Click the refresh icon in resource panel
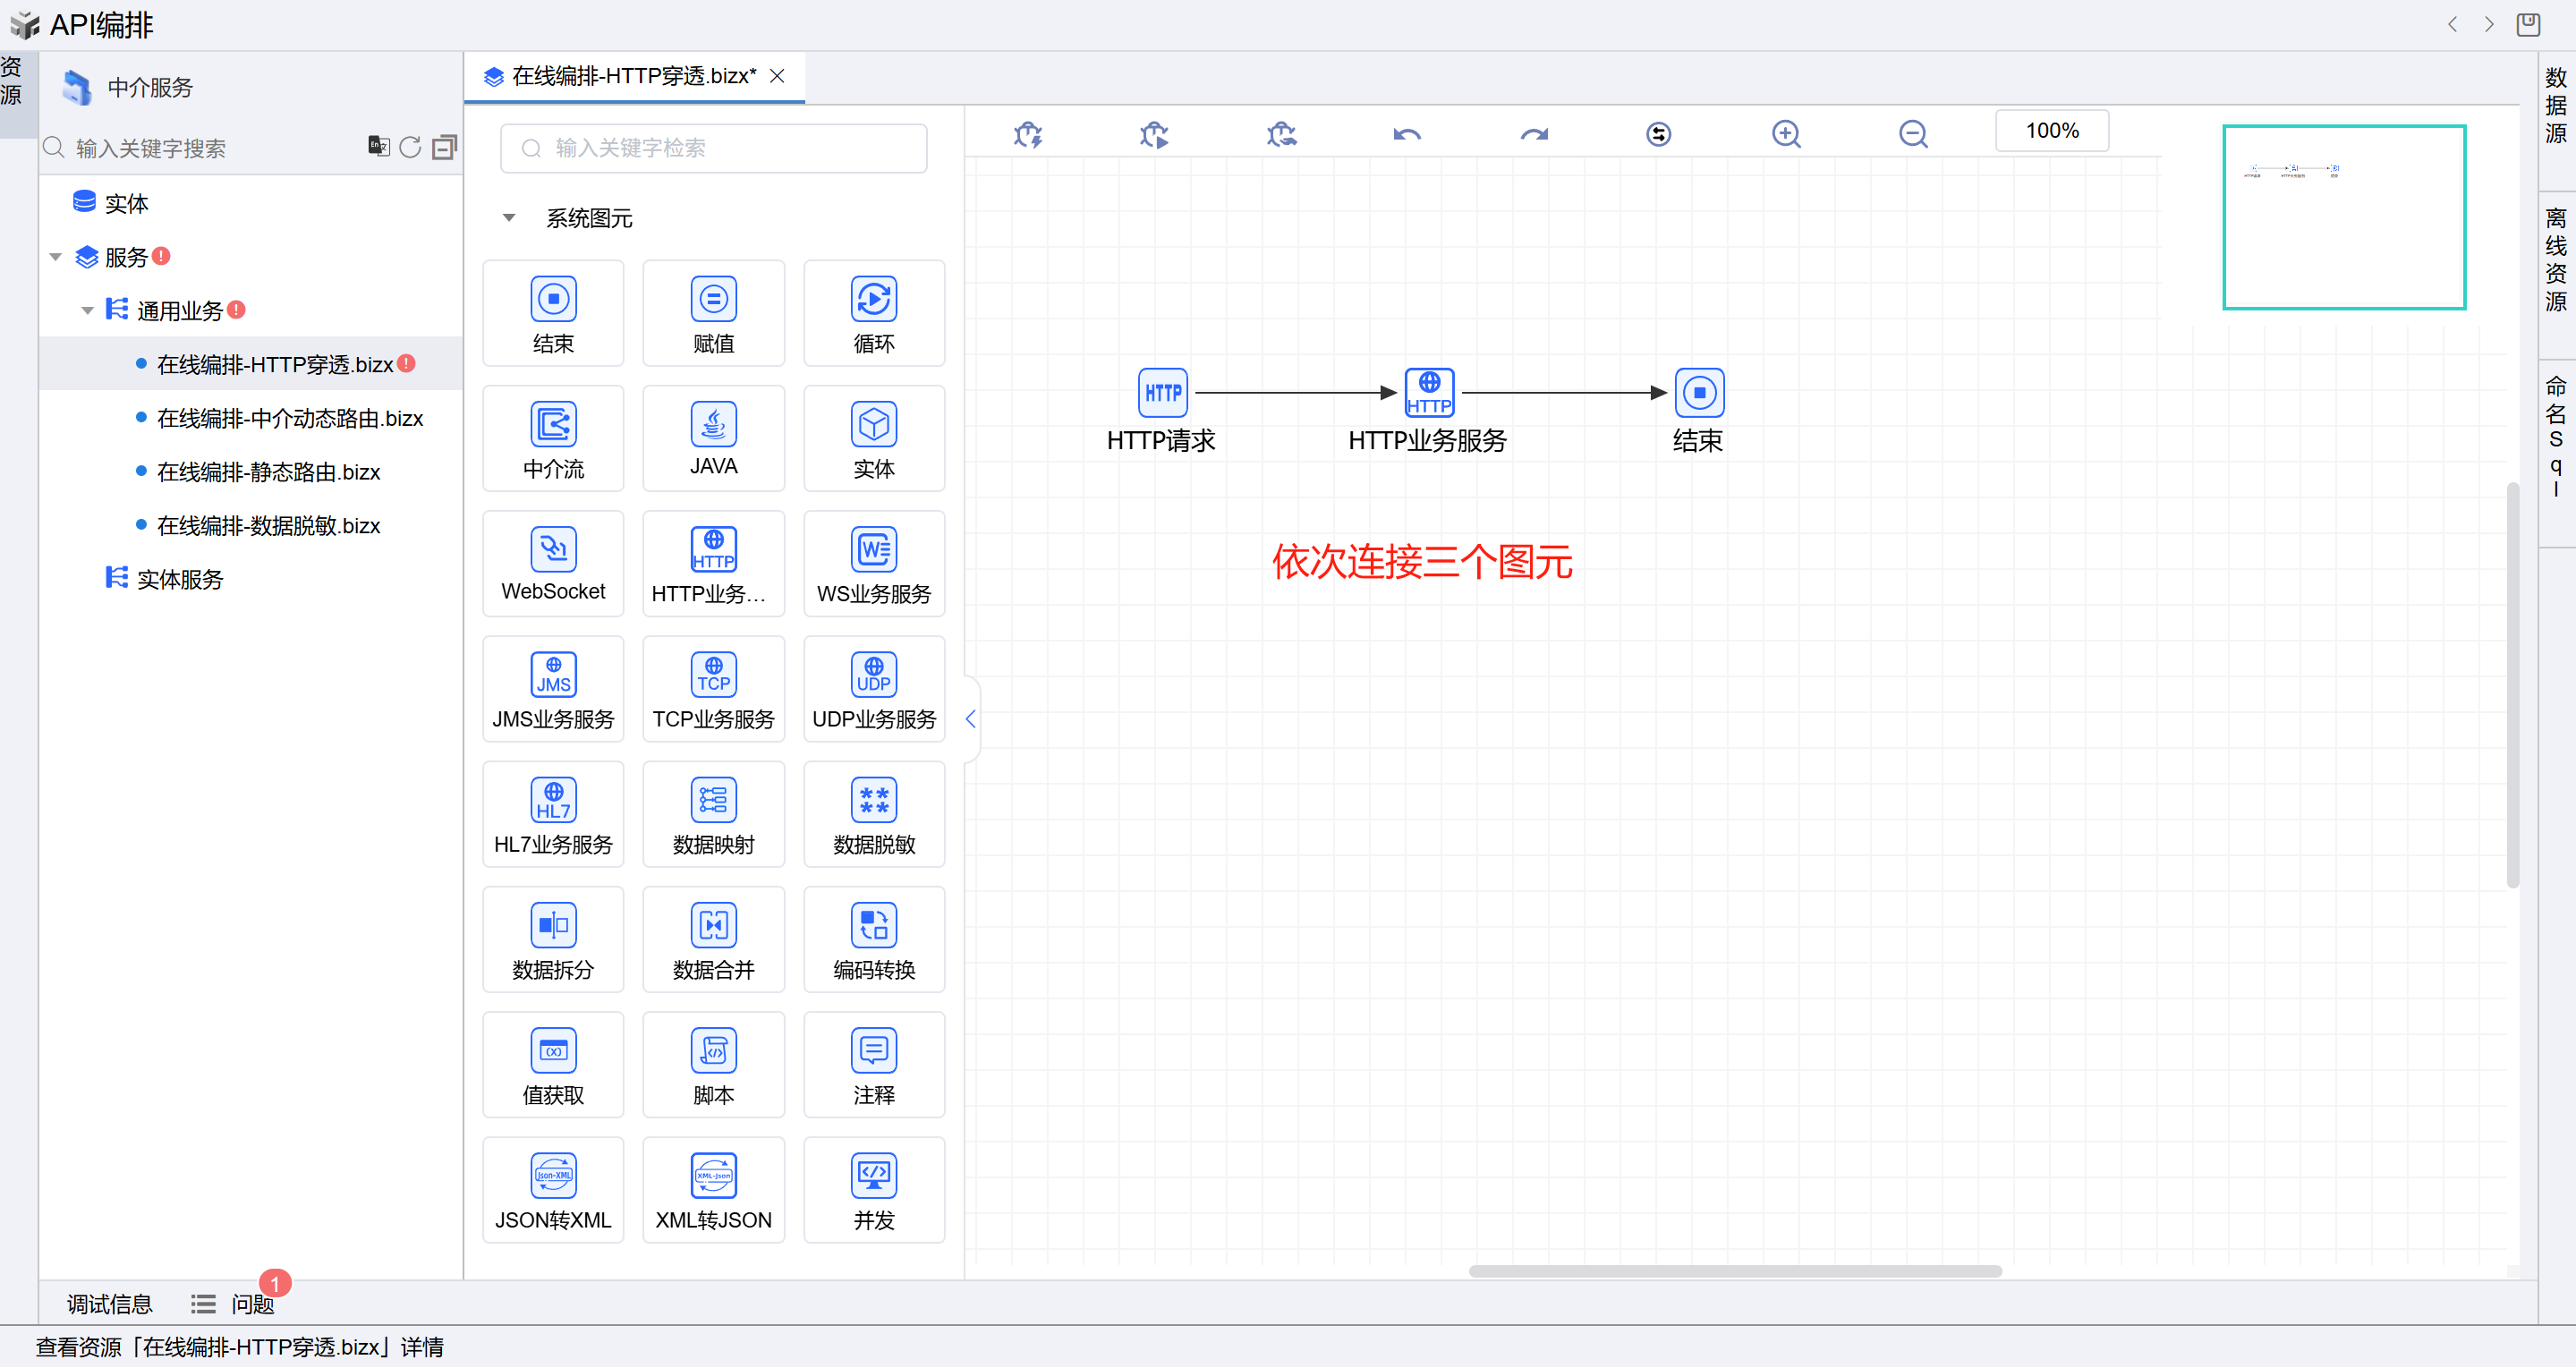 (410, 148)
